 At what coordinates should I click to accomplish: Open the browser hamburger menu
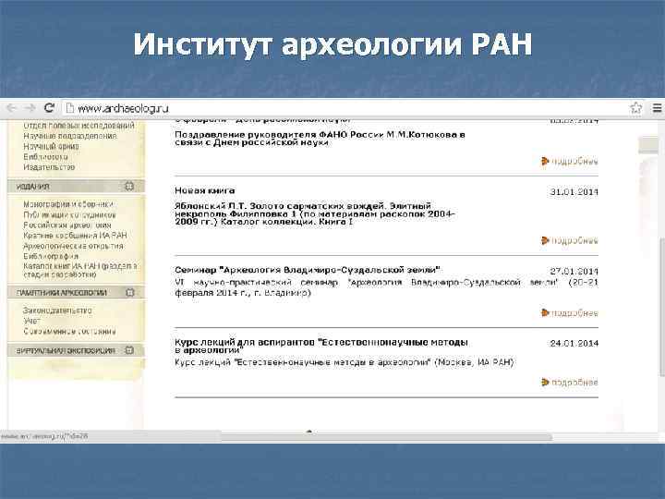(x=657, y=108)
